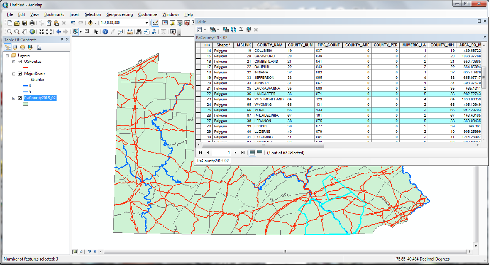The width and height of the screenshot is (491, 266).
Task: Show all records view button
Action: tap(252, 153)
